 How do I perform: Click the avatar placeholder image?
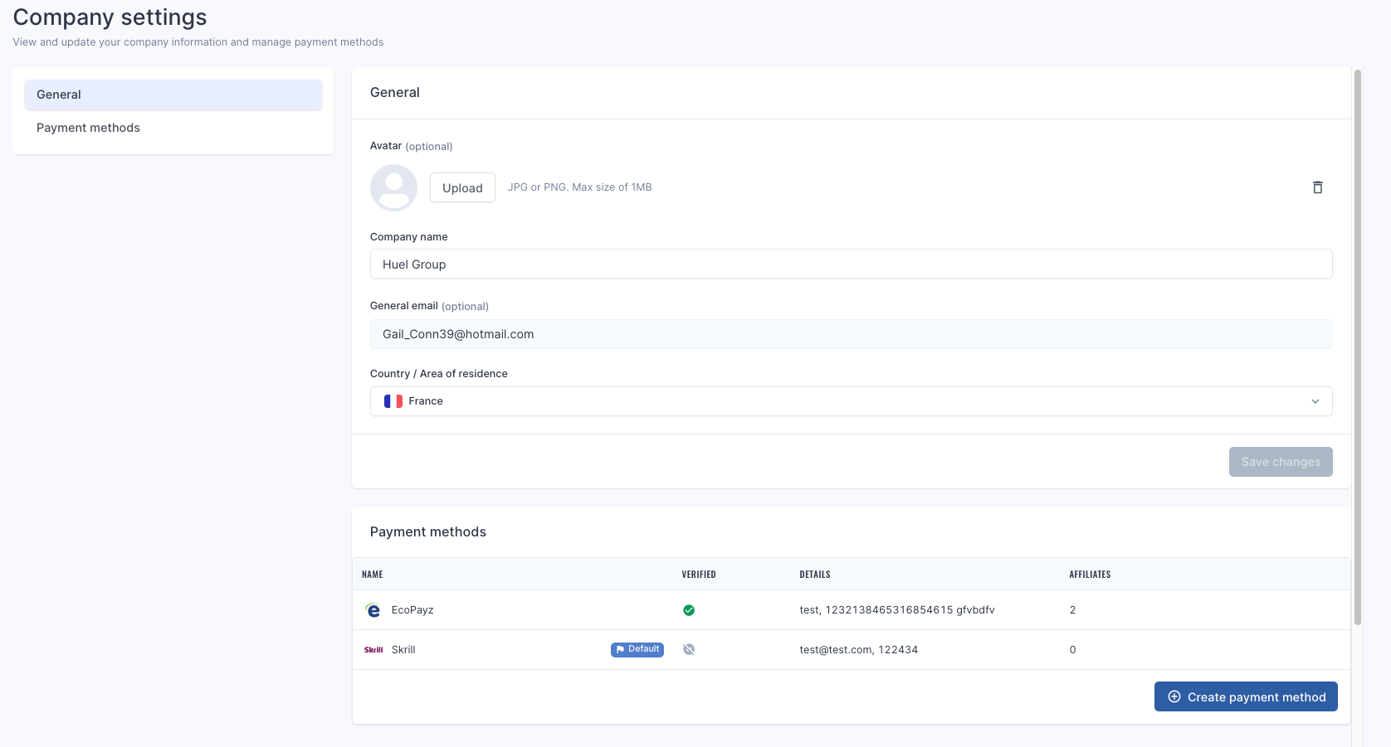tap(393, 187)
